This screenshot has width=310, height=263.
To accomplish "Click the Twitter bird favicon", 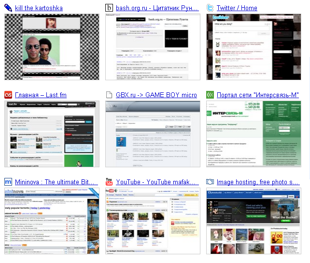I will (x=210, y=8).
